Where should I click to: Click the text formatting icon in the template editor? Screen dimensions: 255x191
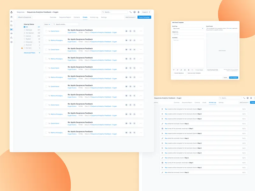[x=174, y=70]
